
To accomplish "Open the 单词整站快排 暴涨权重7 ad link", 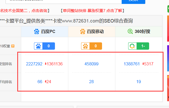I will click(92, 11).
